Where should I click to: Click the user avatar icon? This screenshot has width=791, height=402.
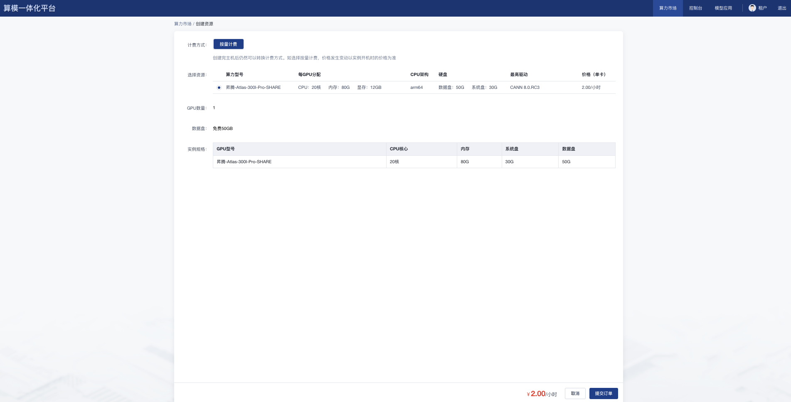(752, 8)
